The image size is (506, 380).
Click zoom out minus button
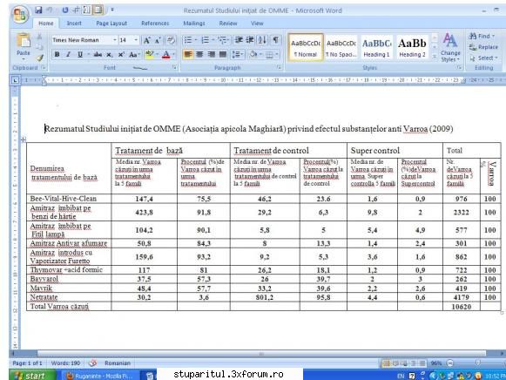(x=450, y=363)
